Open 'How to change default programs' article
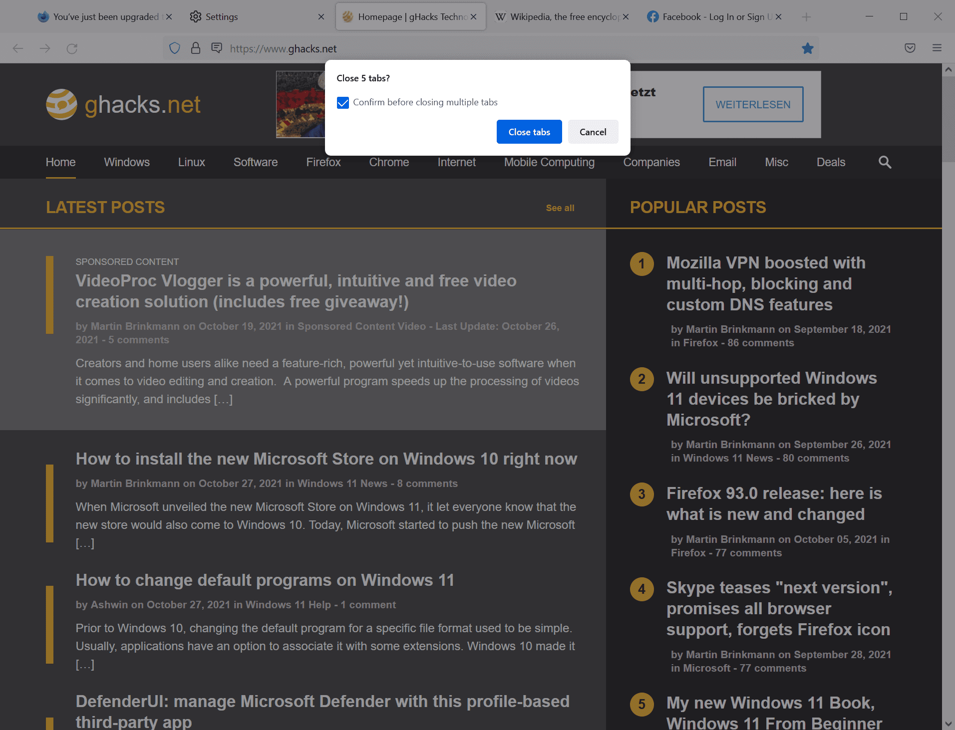Viewport: 955px width, 730px height. tap(265, 580)
